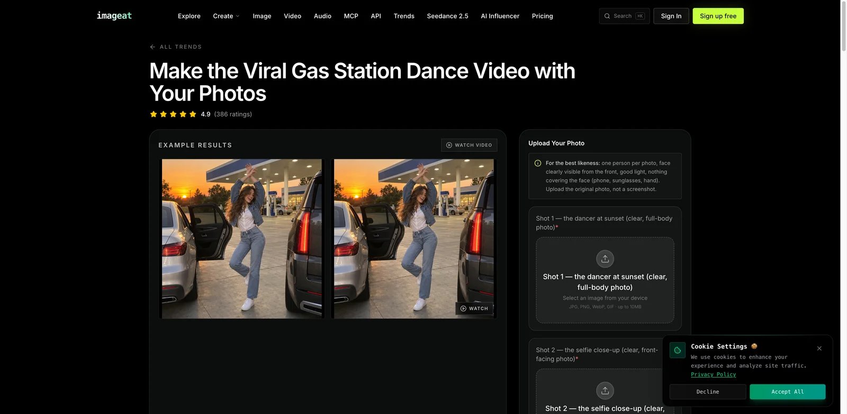Click the first example result thumbnail
Screen dimensions: 847x414
(x=241, y=239)
